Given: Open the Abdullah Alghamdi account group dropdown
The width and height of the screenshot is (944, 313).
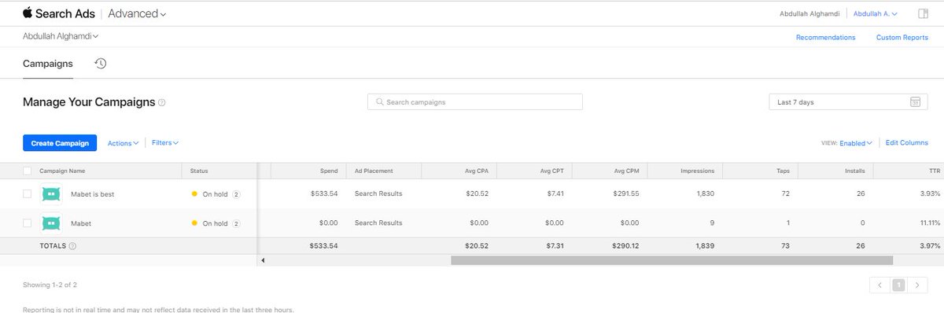Looking at the screenshot, I should point(61,36).
